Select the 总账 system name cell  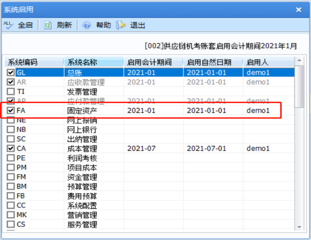tap(74, 73)
